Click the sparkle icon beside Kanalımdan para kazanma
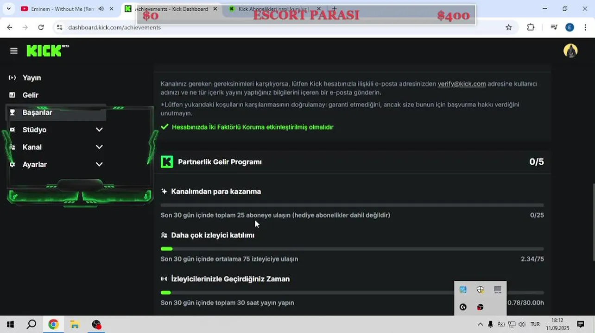 pyautogui.click(x=164, y=191)
